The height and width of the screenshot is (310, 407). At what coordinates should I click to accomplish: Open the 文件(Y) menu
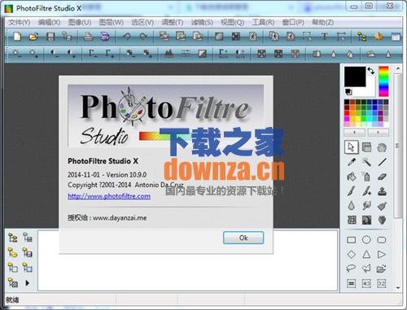pos(19,23)
